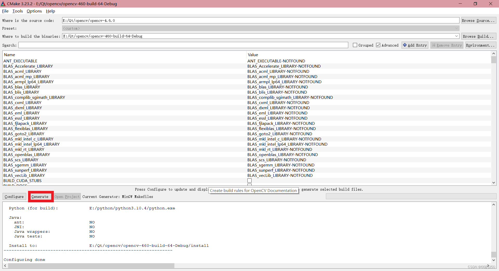Screen dimensions: 499x271
Task: Open the File menu
Action: click(5, 11)
